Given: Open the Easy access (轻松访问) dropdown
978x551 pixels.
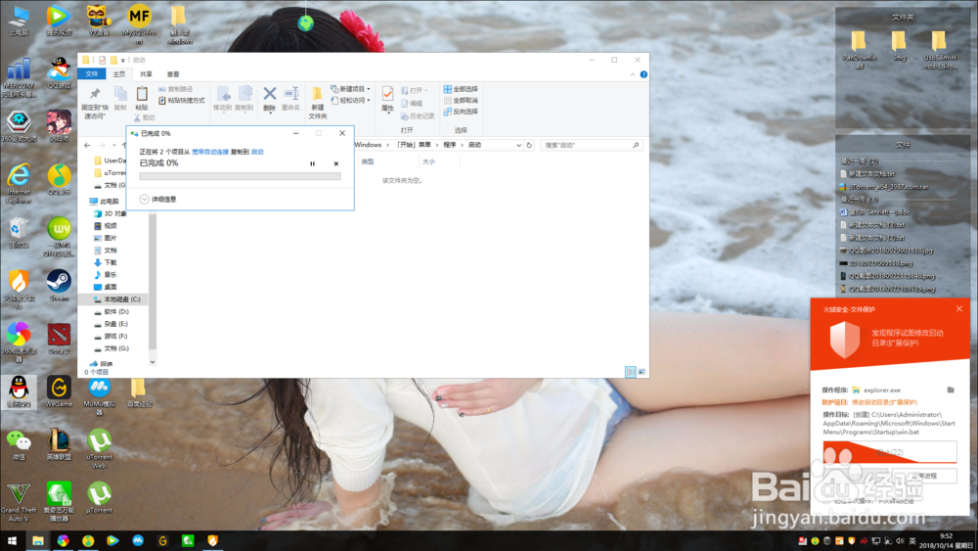Looking at the screenshot, I should 350,101.
